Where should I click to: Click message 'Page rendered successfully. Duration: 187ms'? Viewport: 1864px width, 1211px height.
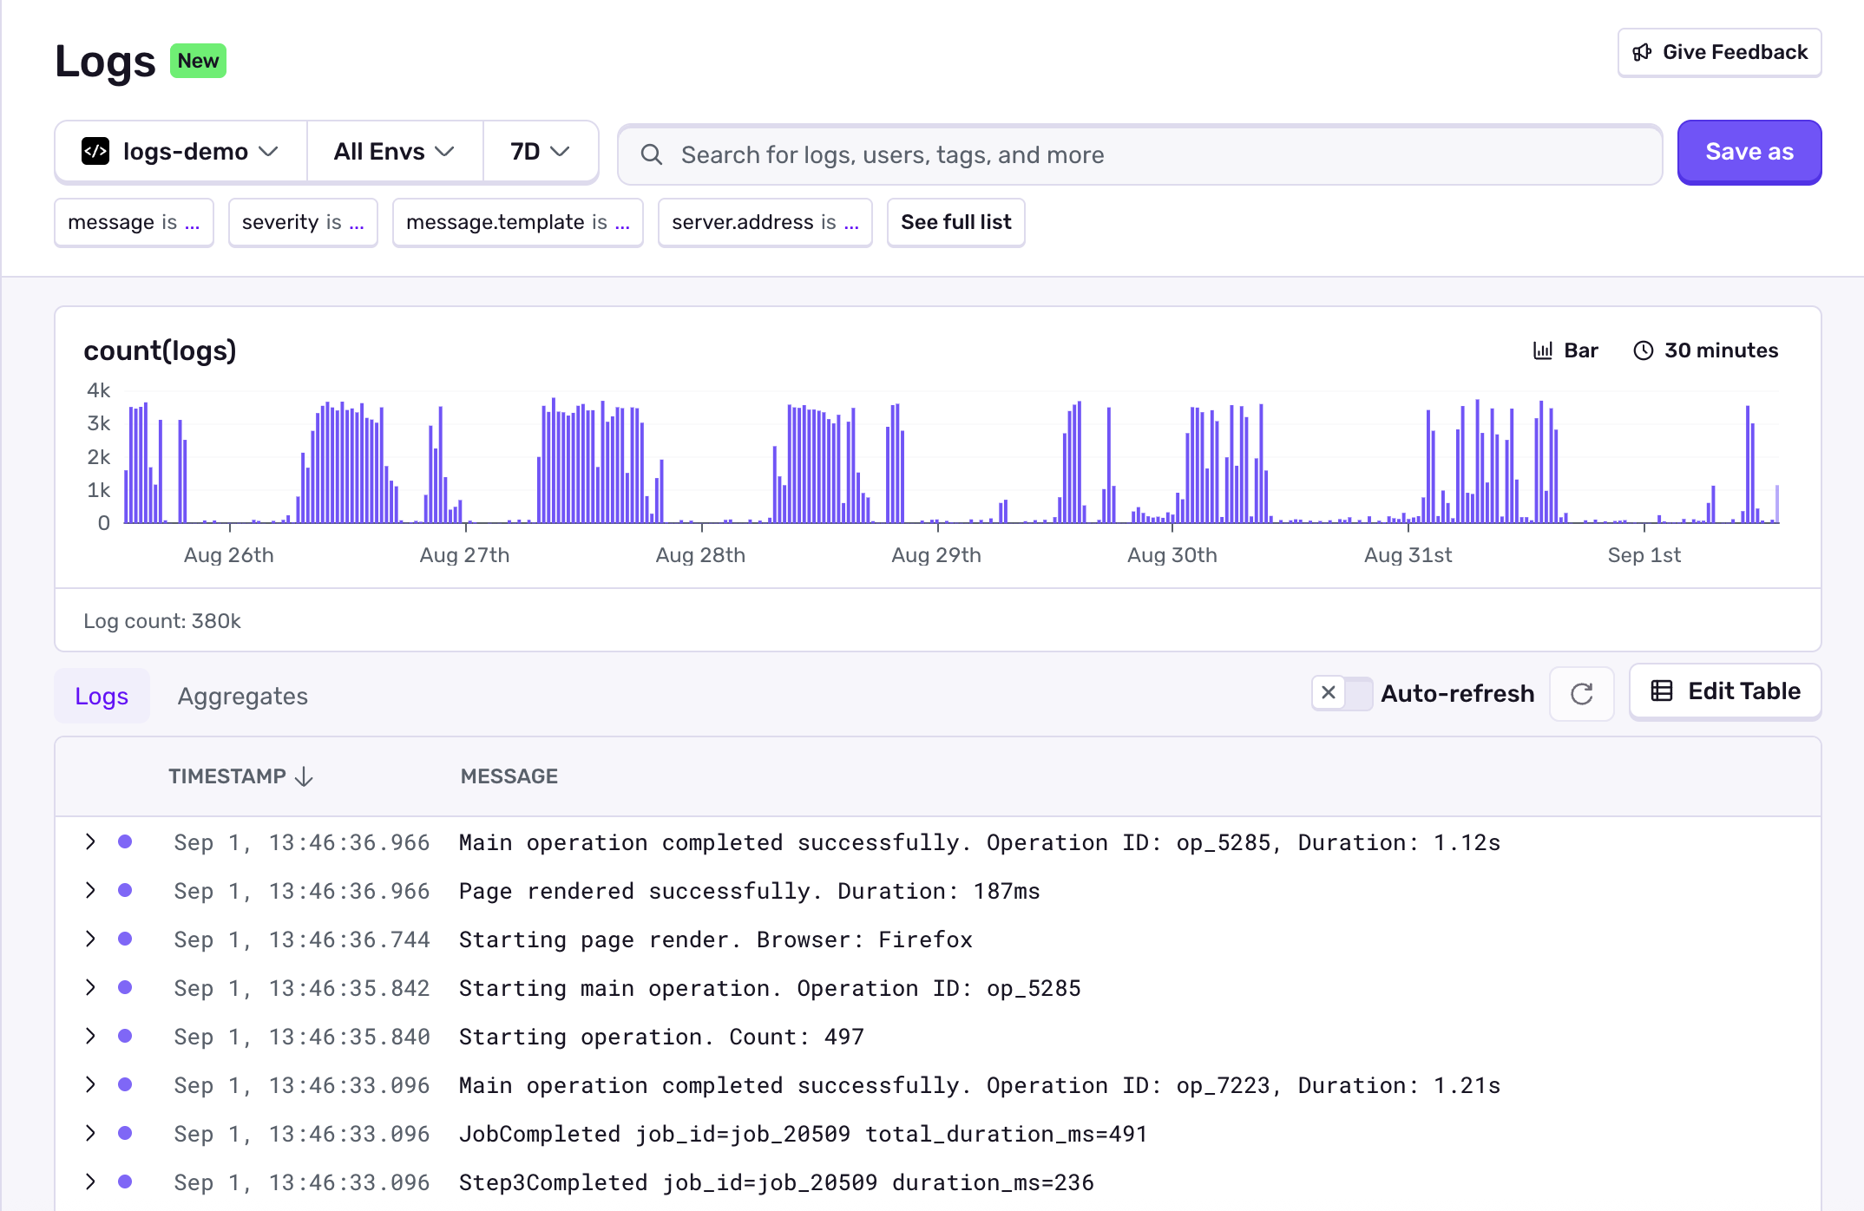click(x=749, y=891)
